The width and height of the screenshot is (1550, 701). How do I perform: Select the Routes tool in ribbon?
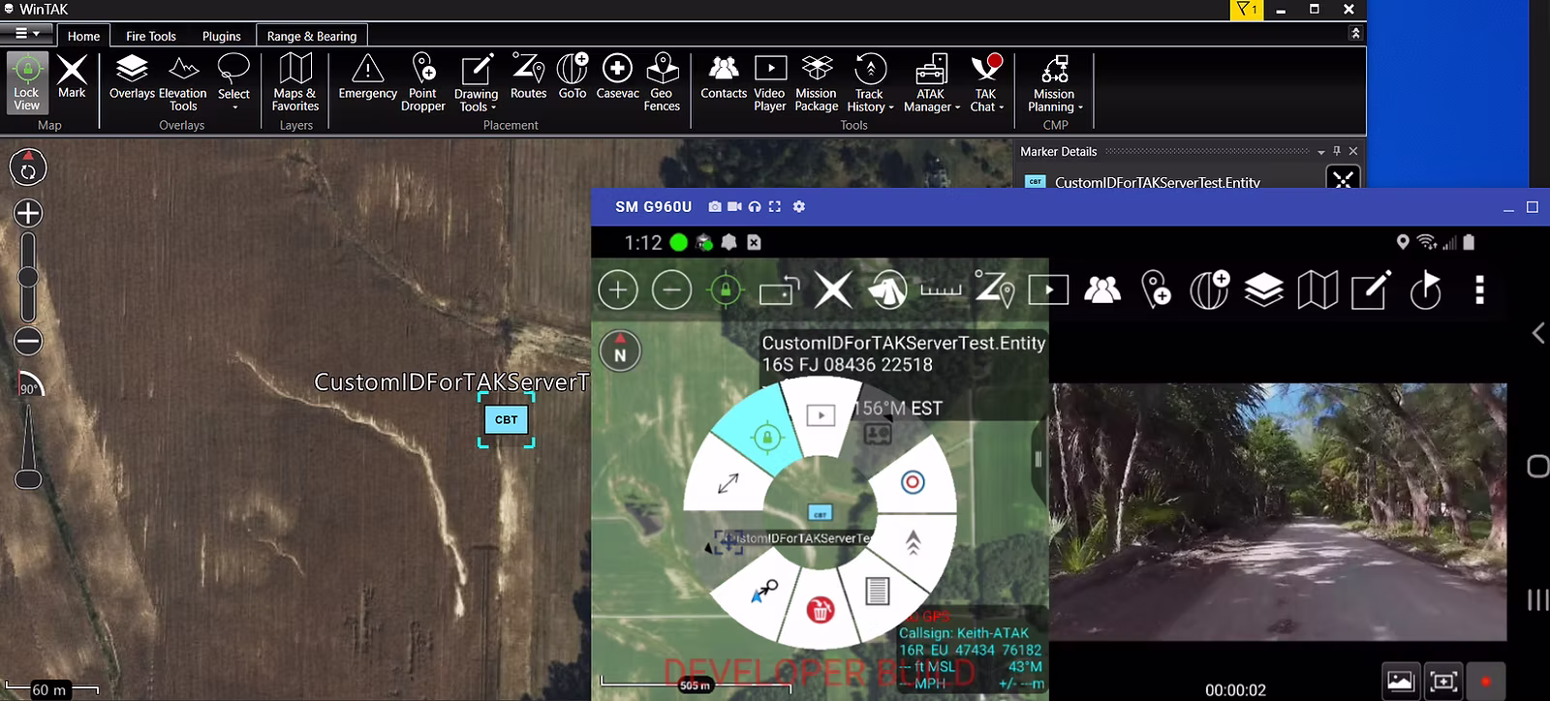click(x=528, y=78)
